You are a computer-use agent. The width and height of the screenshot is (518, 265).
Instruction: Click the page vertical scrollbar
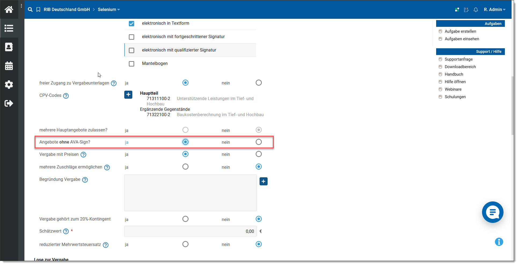pos(513,105)
